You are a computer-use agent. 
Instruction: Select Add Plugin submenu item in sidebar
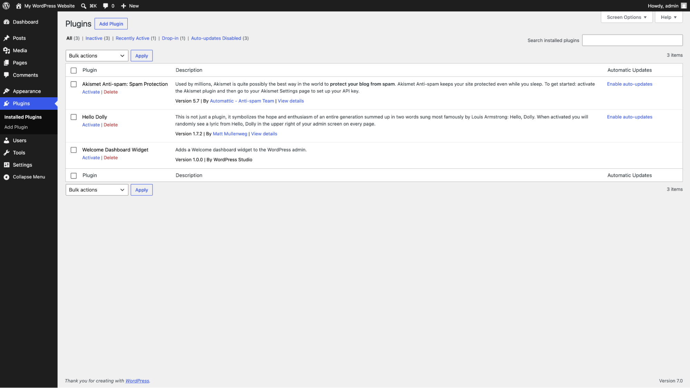[x=16, y=127]
